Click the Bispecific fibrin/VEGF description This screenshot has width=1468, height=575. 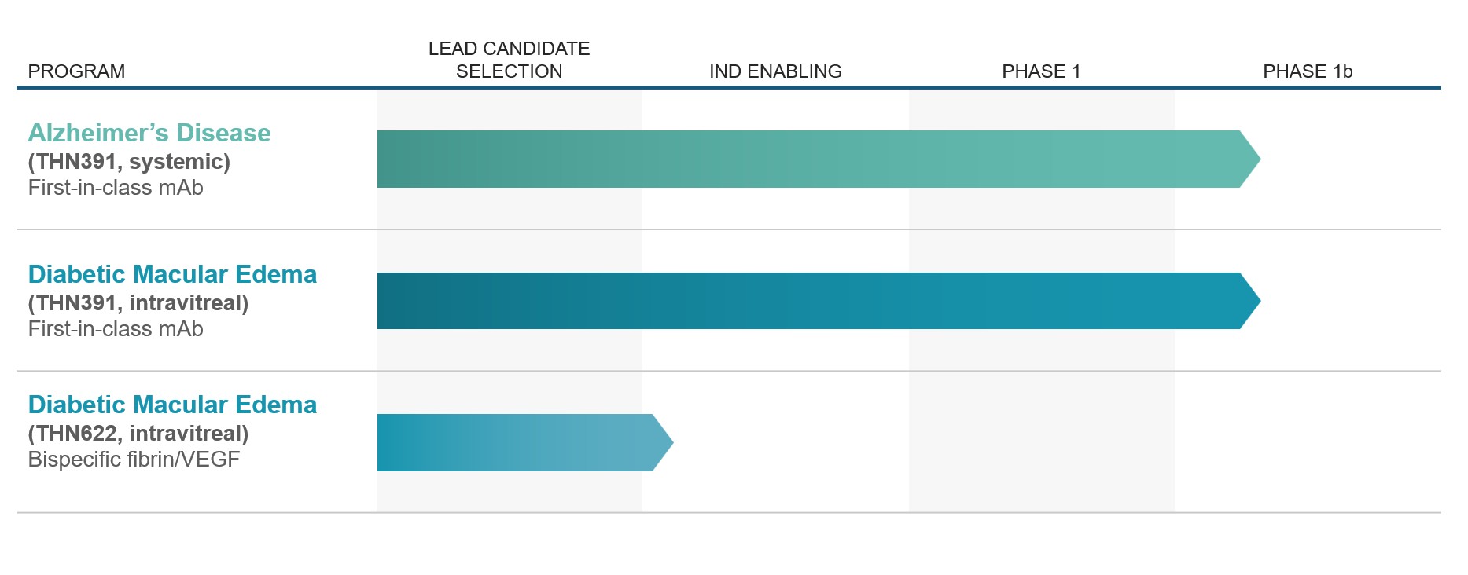point(134,460)
